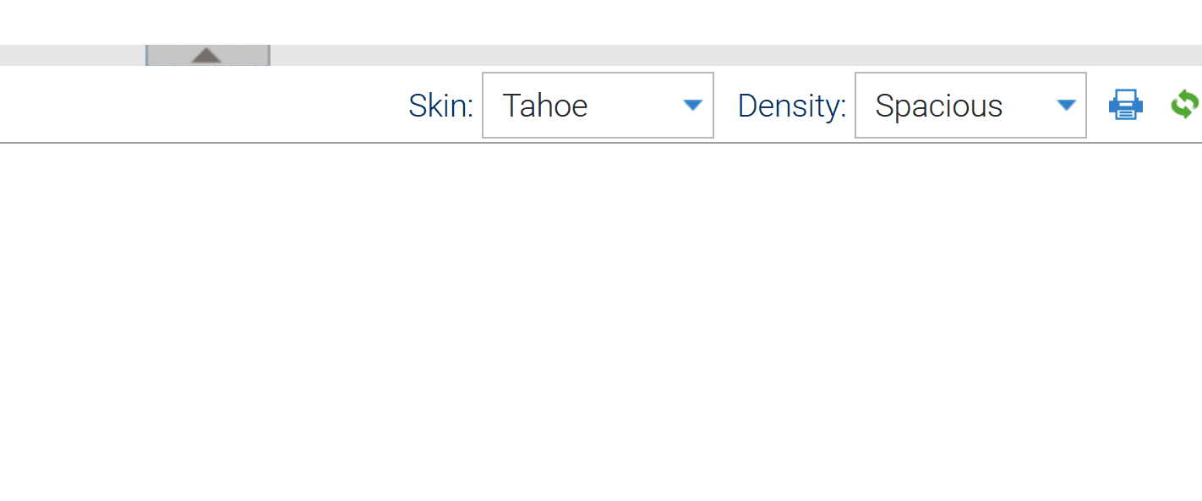Click the gray splitter bar
The height and width of the screenshot is (501, 1202).
point(735,55)
